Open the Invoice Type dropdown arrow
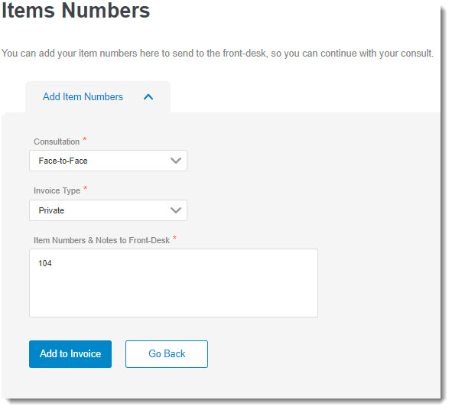Viewport: 452px width, 410px height. [x=176, y=210]
